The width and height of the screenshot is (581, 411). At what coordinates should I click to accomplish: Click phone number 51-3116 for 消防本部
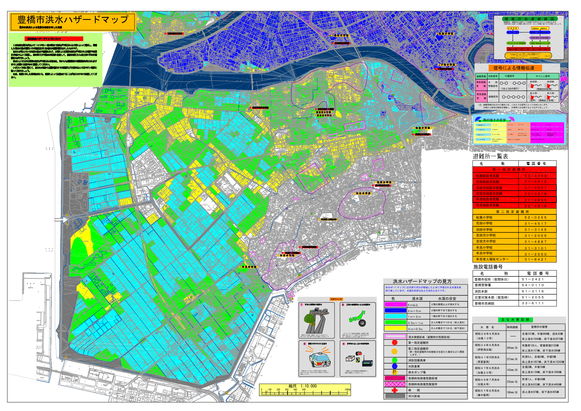[x=533, y=291]
